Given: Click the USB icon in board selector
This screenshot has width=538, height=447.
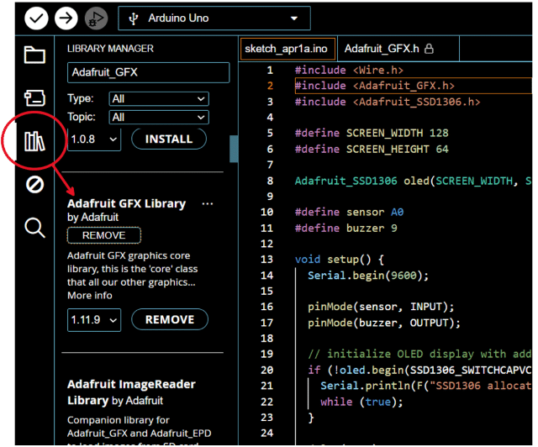Looking at the screenshot, I should tap(134, 18).
